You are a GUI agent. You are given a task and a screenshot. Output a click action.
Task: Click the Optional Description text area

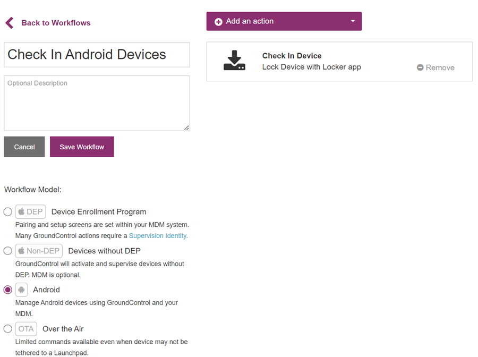pos(97,103)
